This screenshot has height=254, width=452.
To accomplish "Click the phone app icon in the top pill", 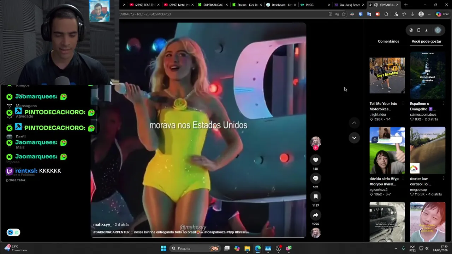I will tap(419, 30).
